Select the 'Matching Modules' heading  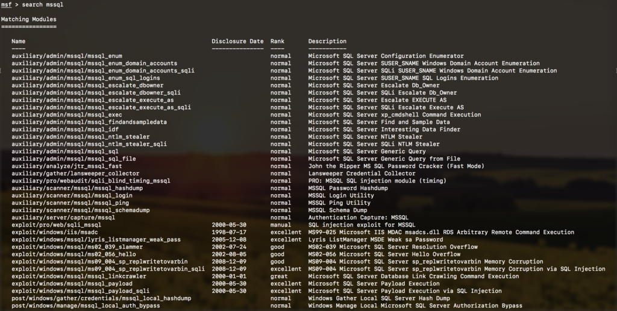(x=29, y=19)
